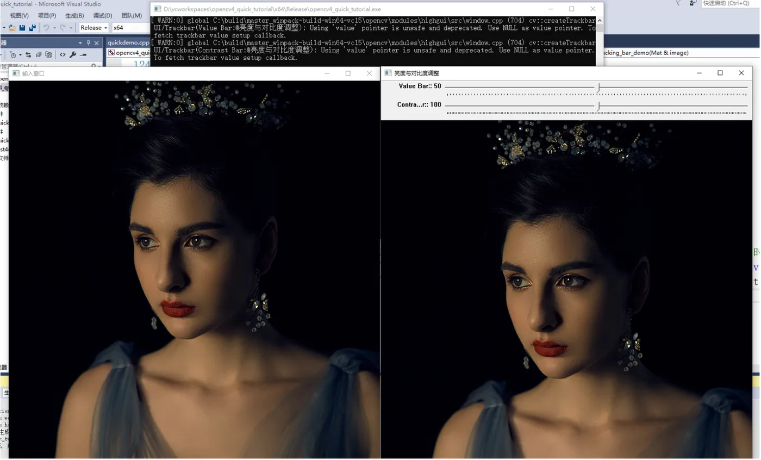This screenshot has width=761, height=460.
Task: Open the opencv4_qui… scope navigation dropdown
Action: click(x=129, y=53)
